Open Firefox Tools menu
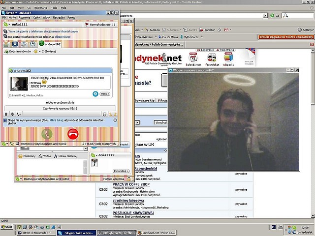The width and height of the screenshot is (315, 236). (54, 8)
